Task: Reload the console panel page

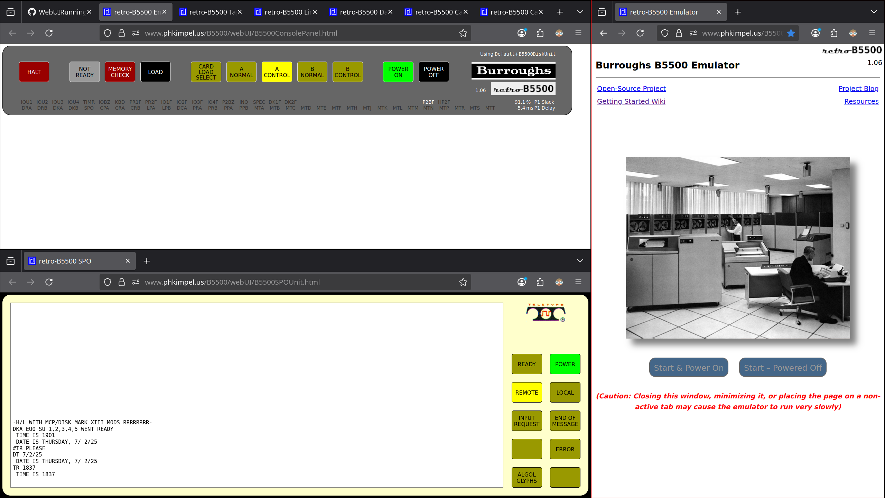Action: point(49,33)
